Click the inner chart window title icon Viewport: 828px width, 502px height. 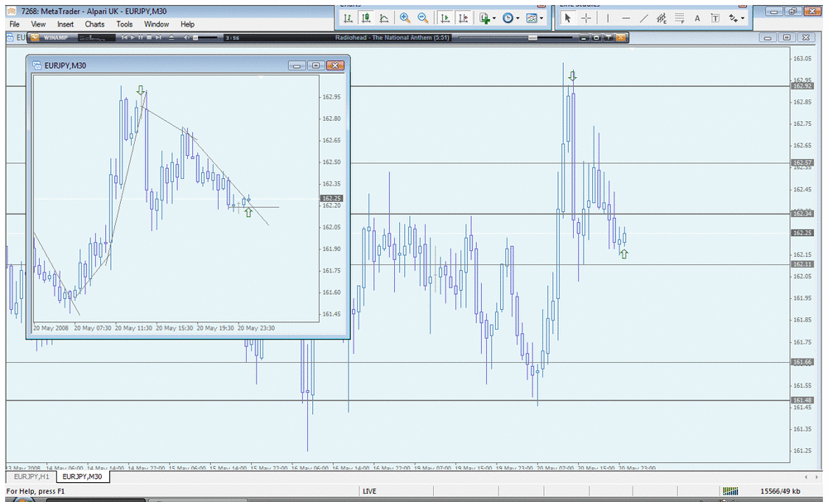click(x=37, y=65)
